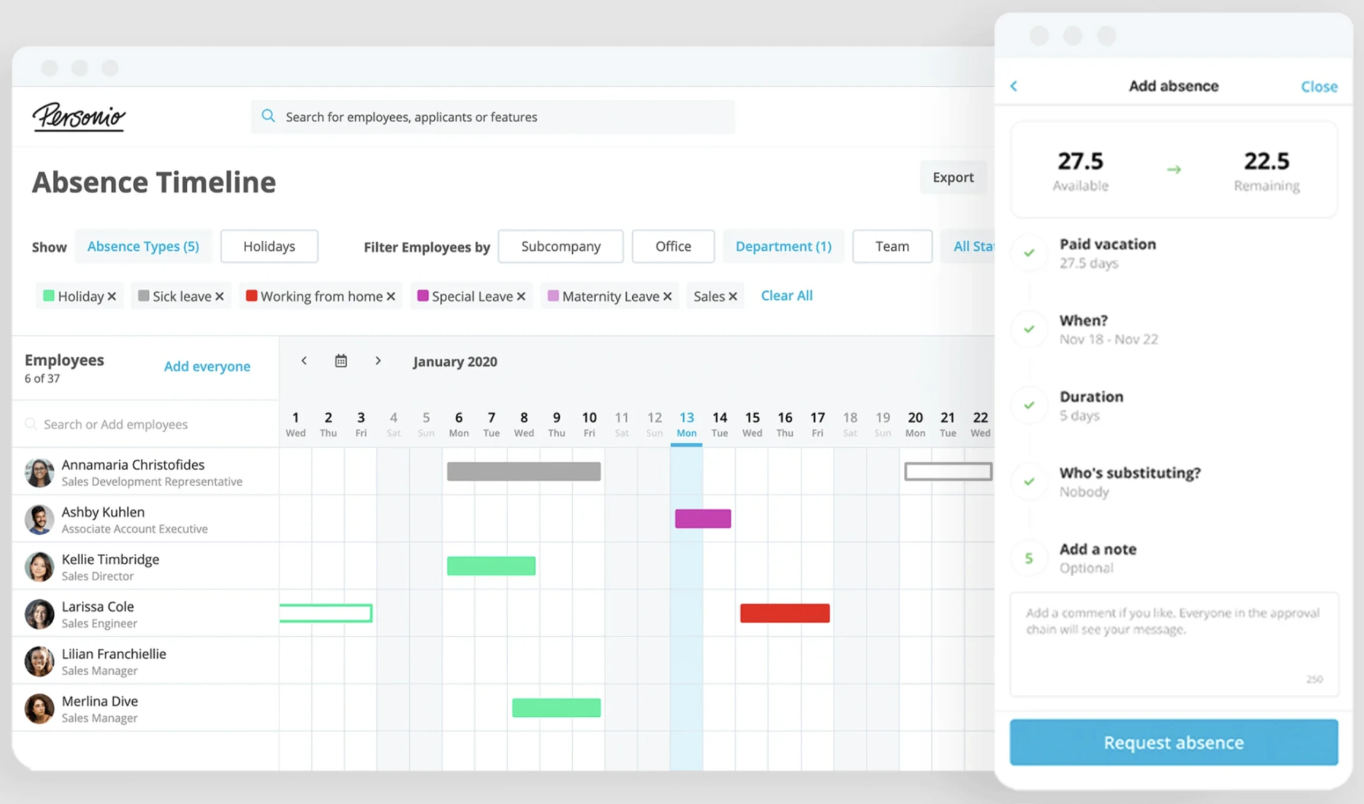Remove the Working from home filter tag
Image resolution: width=1364 pixels, height=804 pixels.
[391, 296]
